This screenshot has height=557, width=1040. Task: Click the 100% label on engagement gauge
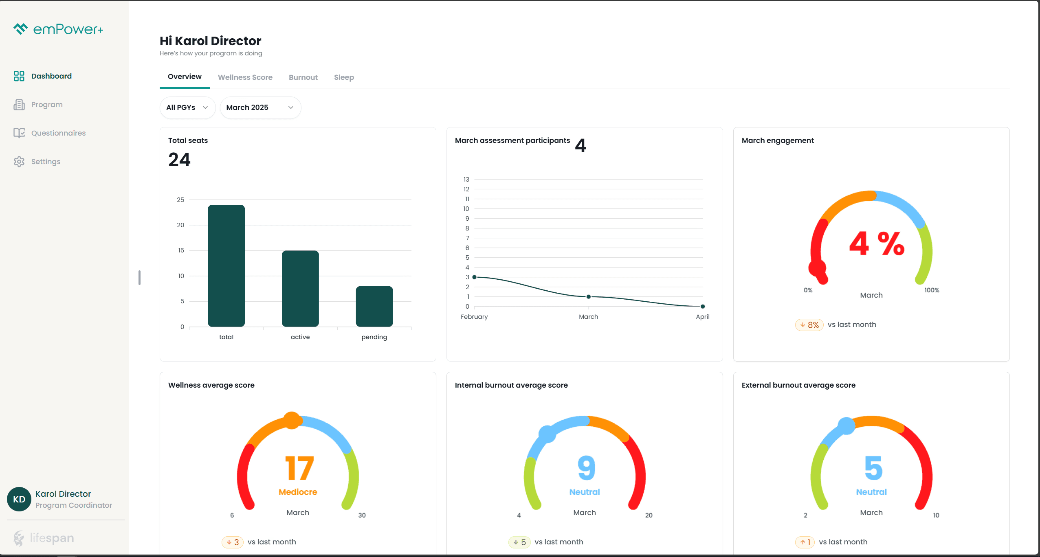coord(932,290)
